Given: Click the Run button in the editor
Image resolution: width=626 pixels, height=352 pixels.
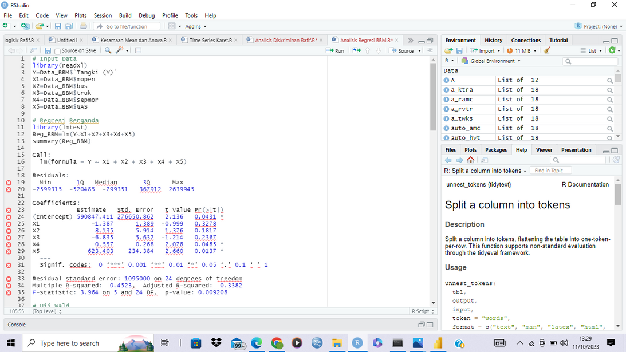Looking at the screenshot, I should pyautogui.click(x=336, y=50).
